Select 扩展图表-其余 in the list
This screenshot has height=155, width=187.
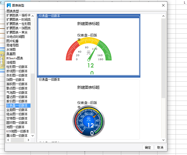pos(18,32)
